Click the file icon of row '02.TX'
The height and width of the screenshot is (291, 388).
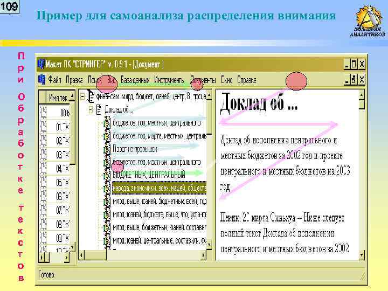43,141
